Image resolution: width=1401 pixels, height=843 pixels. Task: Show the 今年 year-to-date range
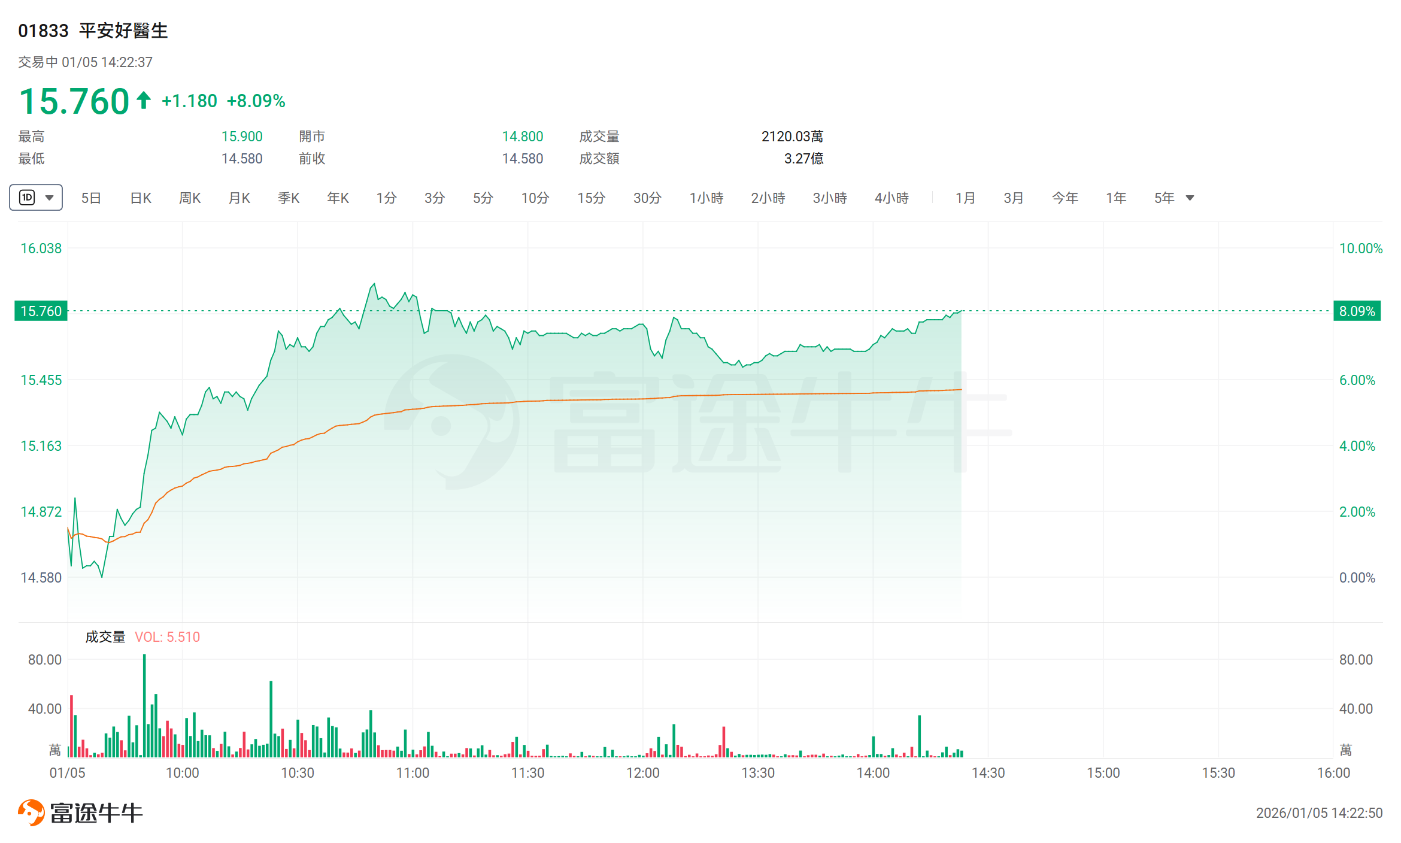1065,198
